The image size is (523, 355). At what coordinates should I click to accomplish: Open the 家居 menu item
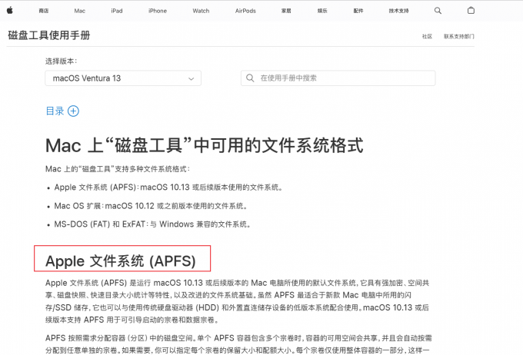[286, 11]
